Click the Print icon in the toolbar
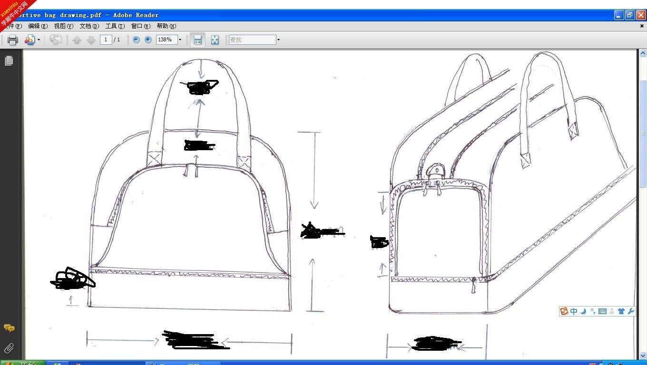This screenshot has width=647, height=365. [13, 40]
